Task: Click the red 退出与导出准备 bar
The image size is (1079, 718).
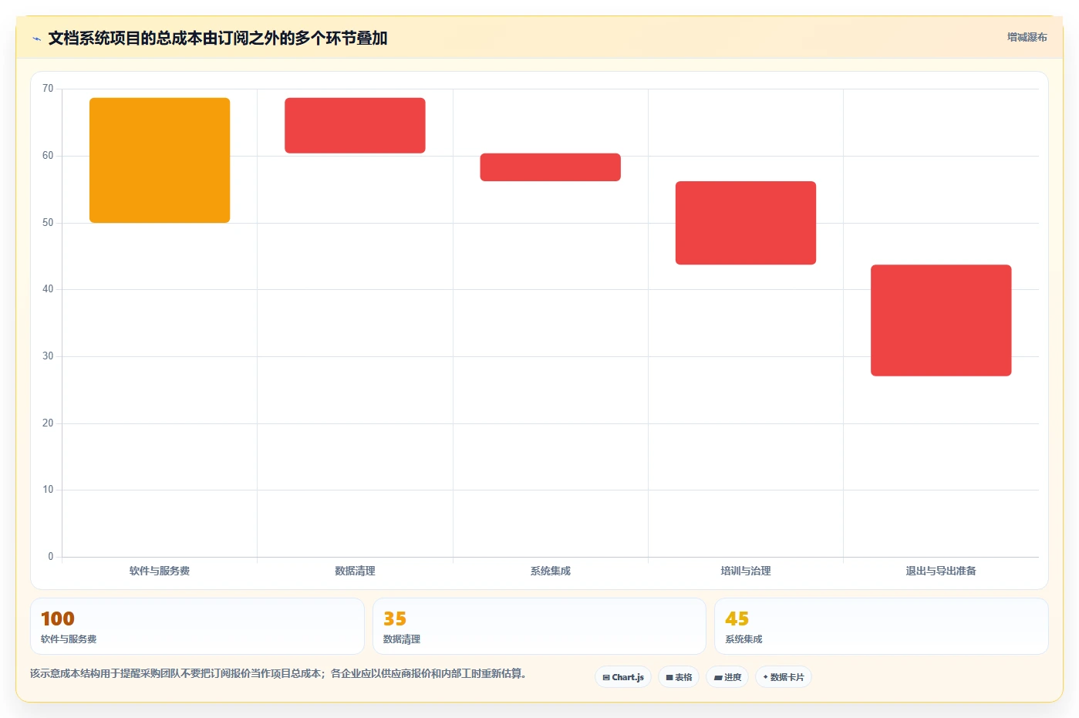Action: [941, 321]
